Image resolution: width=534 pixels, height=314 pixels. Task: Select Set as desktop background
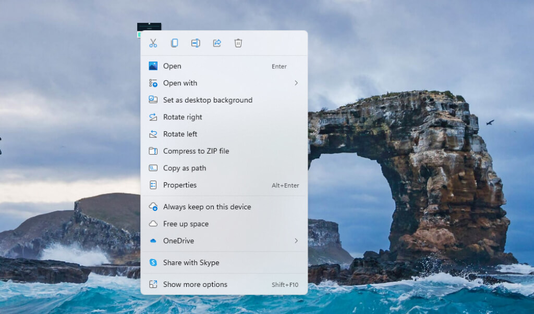click(208, 100)
